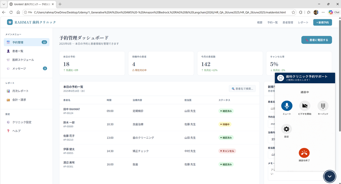This screenshot has height=184, width=341.
Task: Open クリニック設定 in the sidebar
Action: [27, 122]
